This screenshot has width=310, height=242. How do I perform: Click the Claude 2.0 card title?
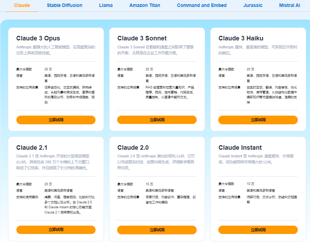pyautogui.click(x=133, y=148)
